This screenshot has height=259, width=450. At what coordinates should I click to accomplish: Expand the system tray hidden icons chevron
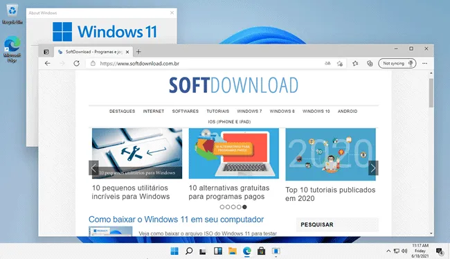[x=388, y=251]
